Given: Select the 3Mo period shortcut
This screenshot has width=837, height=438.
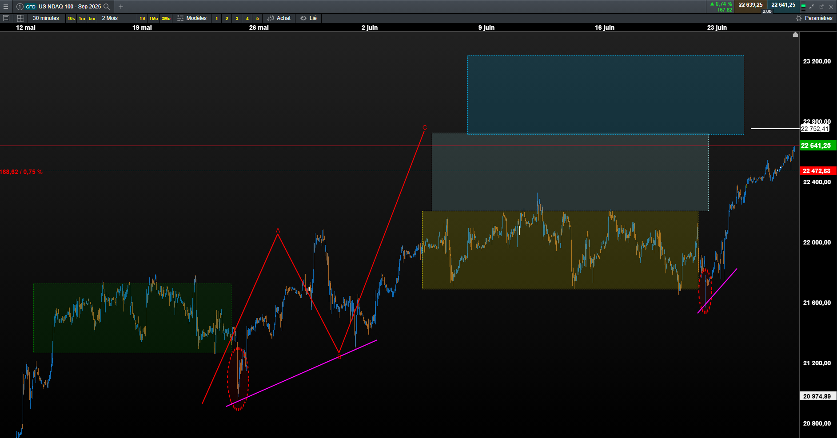Looking at the screenshot, I should [x=166, y=18].
